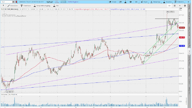This screenshot has height=108, width=192.
Task: Click the pin icon on drawing toolbar
Action: (x=3, y=6)
